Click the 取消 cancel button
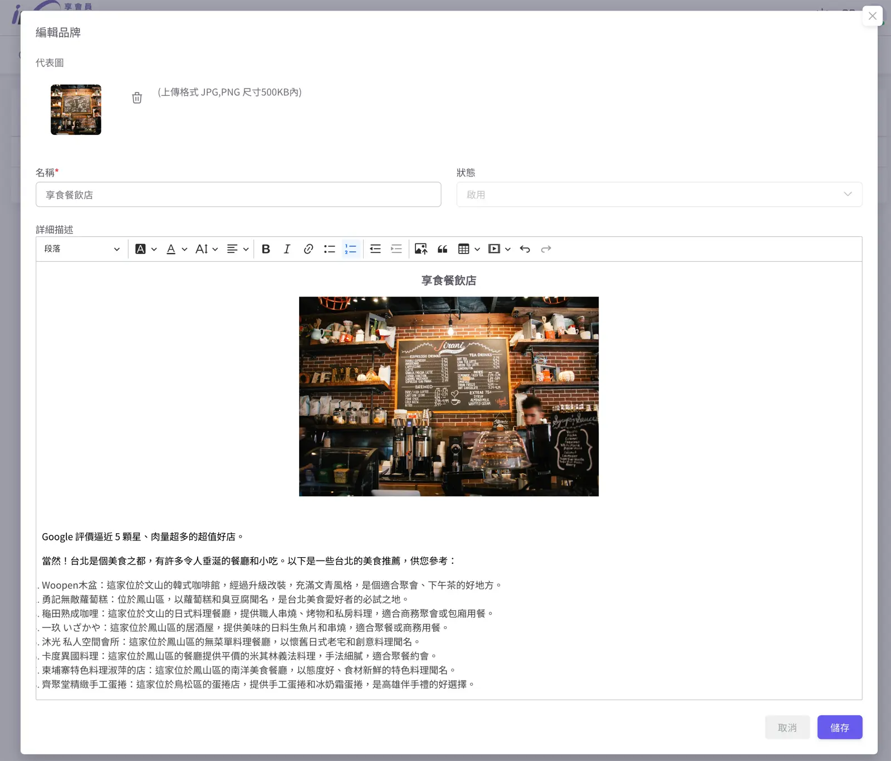Viewport: 891px width, 761px height. [787, 728]
